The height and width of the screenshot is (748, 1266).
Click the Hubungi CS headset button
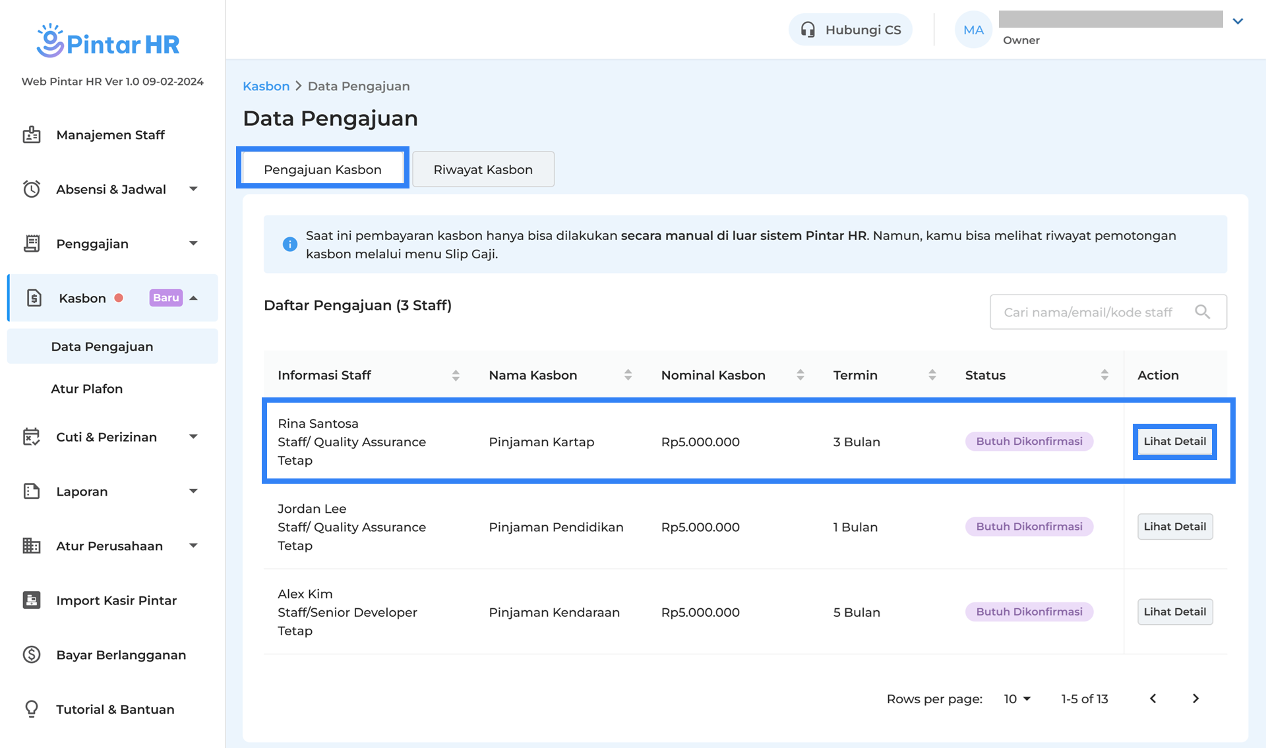click(x=850, y=30)
